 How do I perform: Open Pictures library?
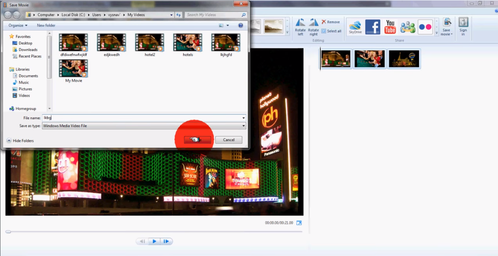pyautogui.click(x=25, y=89)
